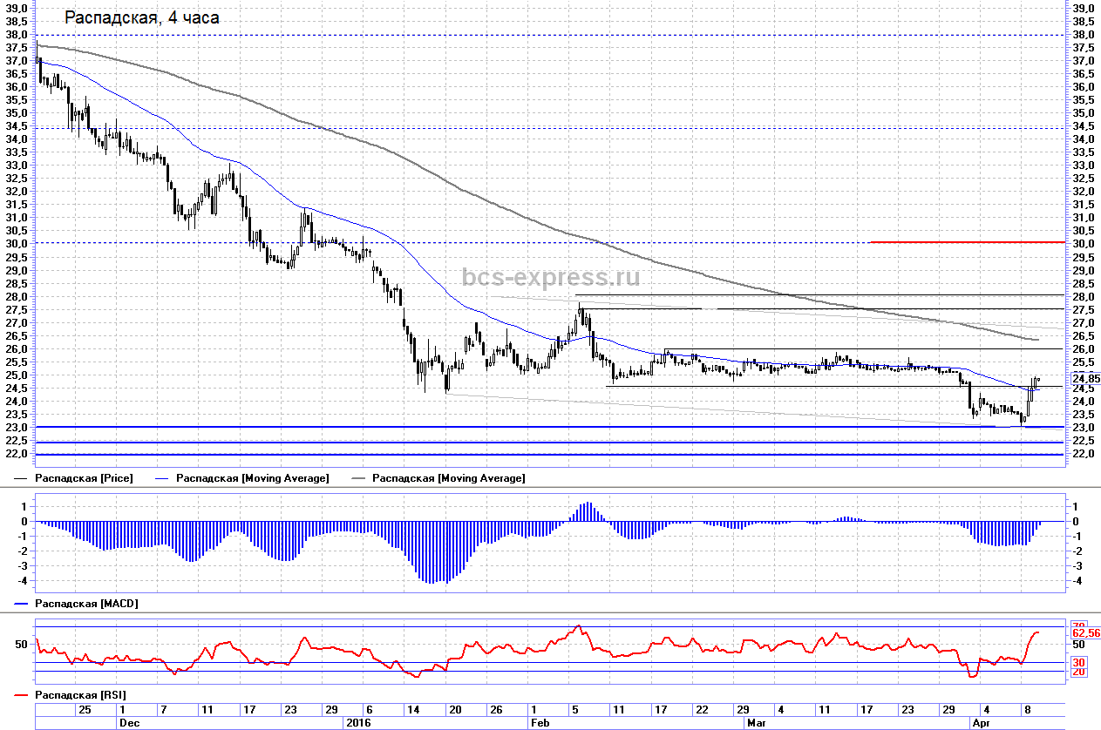Viewport: 1101px width, 730px height.
Task: Click the '8' date label on time axis
Action: (x=1028, y=709)
